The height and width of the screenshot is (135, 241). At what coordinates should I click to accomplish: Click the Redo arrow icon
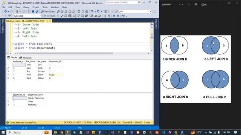coord(98,12)
